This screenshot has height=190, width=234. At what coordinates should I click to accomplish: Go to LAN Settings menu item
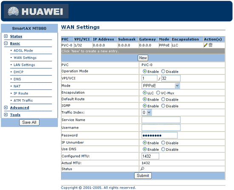coord(24,65)
